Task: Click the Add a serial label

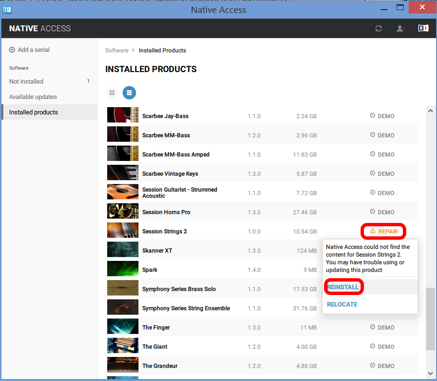Action: (x=34, y=50)
